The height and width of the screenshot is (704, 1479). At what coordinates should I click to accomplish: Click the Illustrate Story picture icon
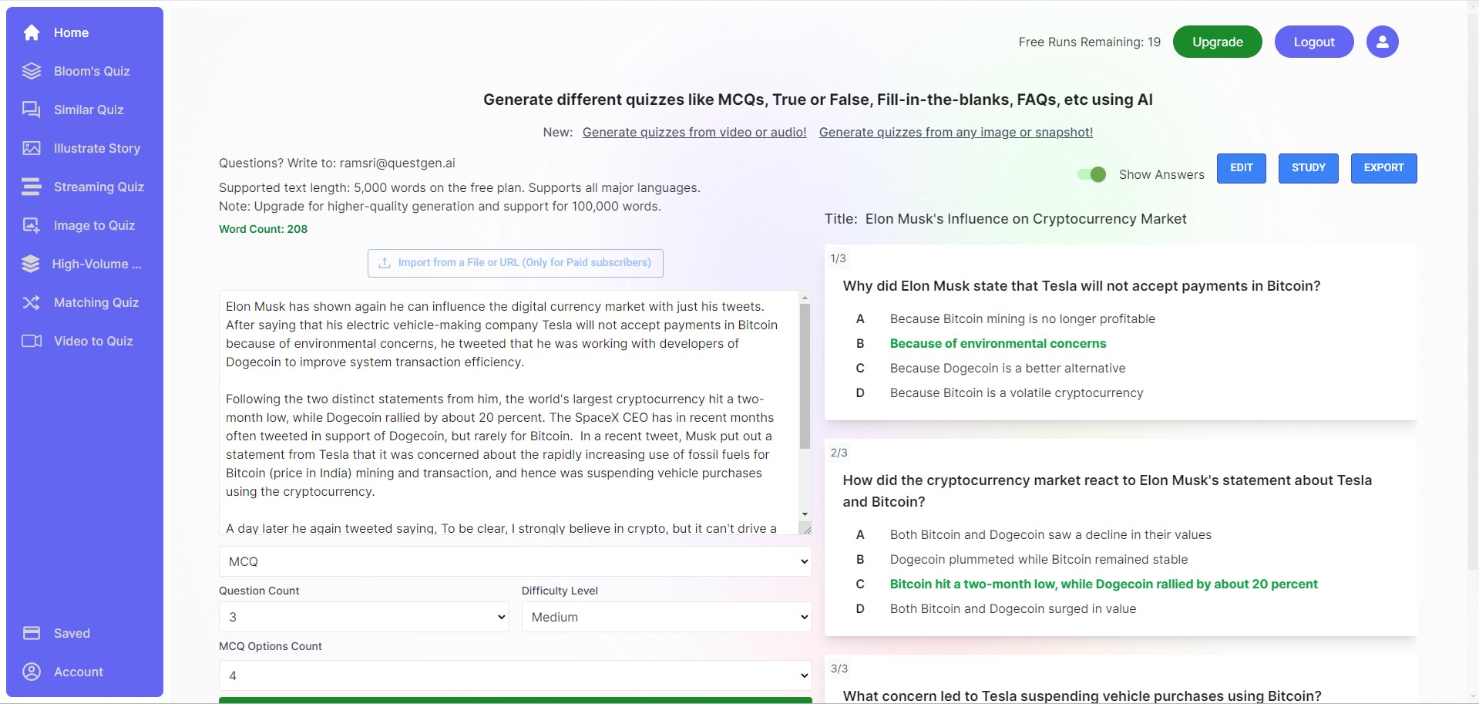[32, 148]
